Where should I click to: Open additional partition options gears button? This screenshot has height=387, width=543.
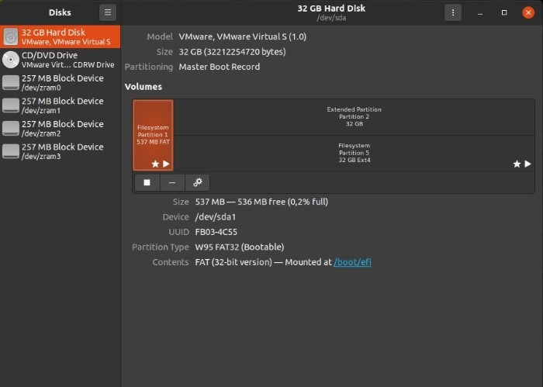point(197,182)
